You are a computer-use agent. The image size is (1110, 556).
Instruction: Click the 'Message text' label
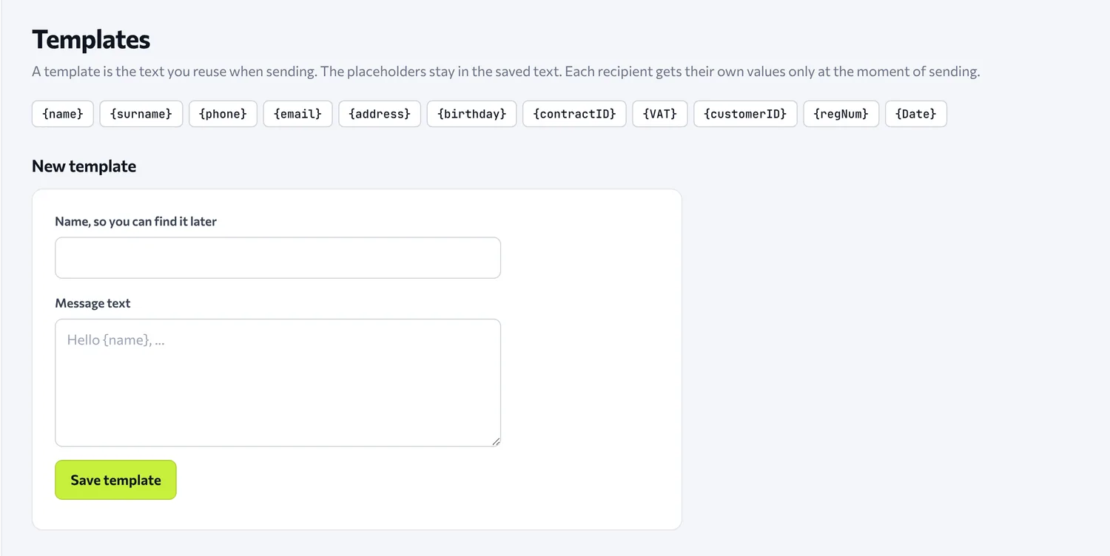(92, 303)
